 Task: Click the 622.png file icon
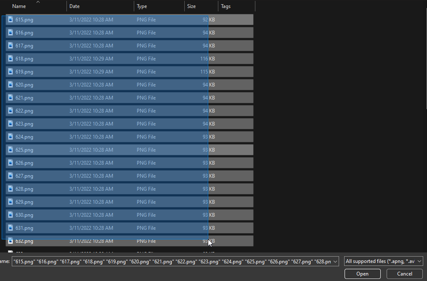11,111
